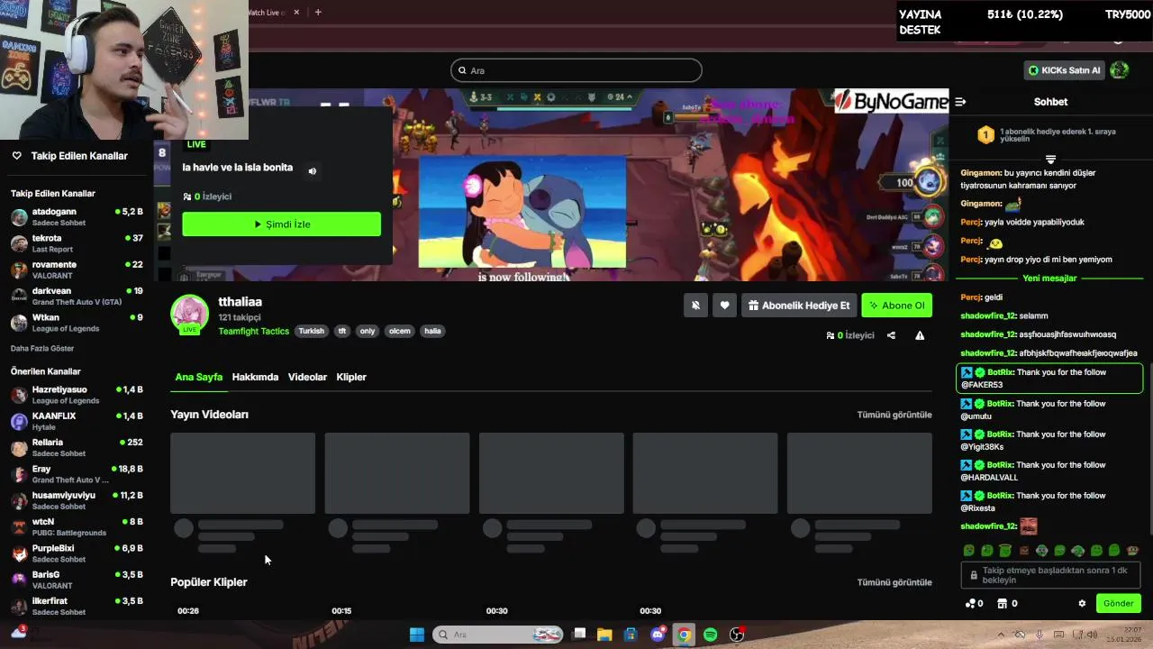Open ilkerfirat recommended channel
Screen dimensions: 1153x649
click(77, 607)
